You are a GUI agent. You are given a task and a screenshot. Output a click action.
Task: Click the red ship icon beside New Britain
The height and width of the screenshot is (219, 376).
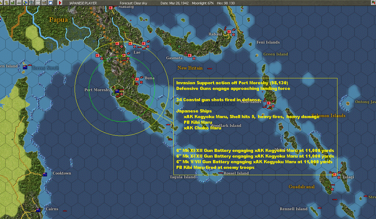[x=209, y=69]
